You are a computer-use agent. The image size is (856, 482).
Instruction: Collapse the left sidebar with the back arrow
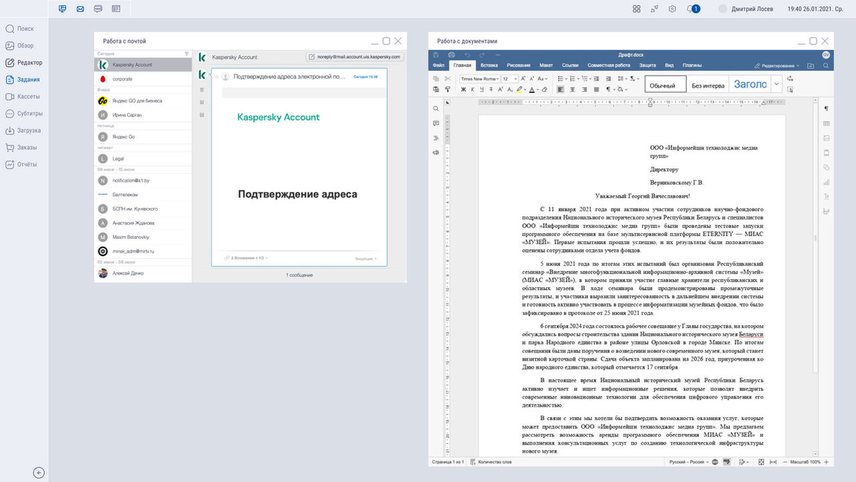click(39, 473)
